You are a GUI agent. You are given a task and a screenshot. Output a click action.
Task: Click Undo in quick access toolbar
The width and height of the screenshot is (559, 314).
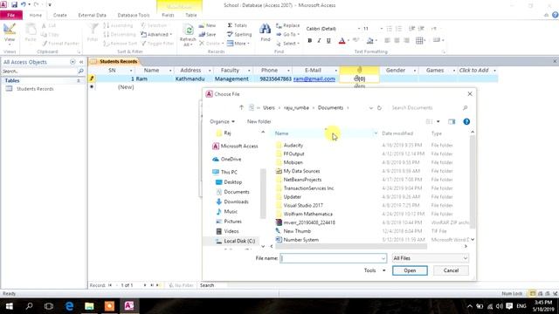click(24, 5)
